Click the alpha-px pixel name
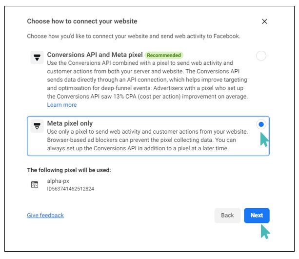 click(x=58, y=181)
